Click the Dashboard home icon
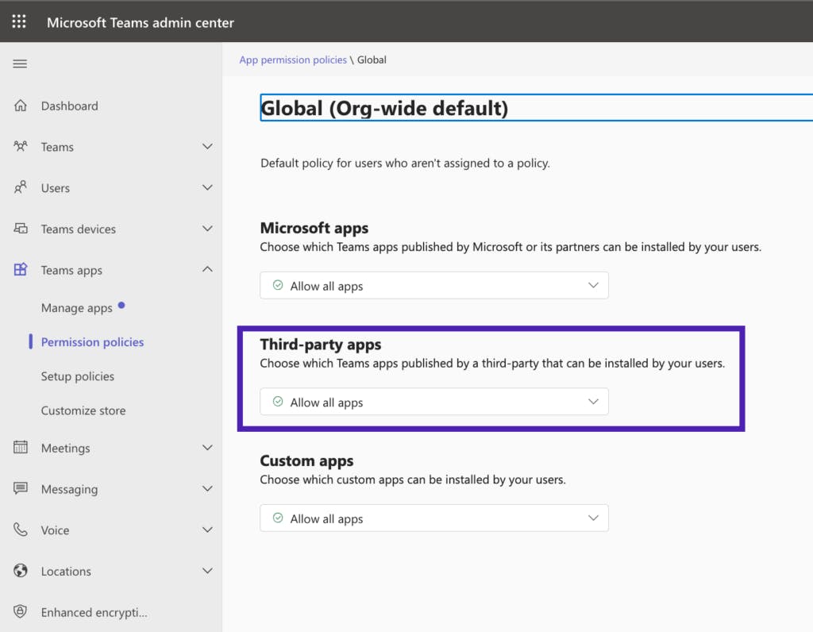 [20, 106]
